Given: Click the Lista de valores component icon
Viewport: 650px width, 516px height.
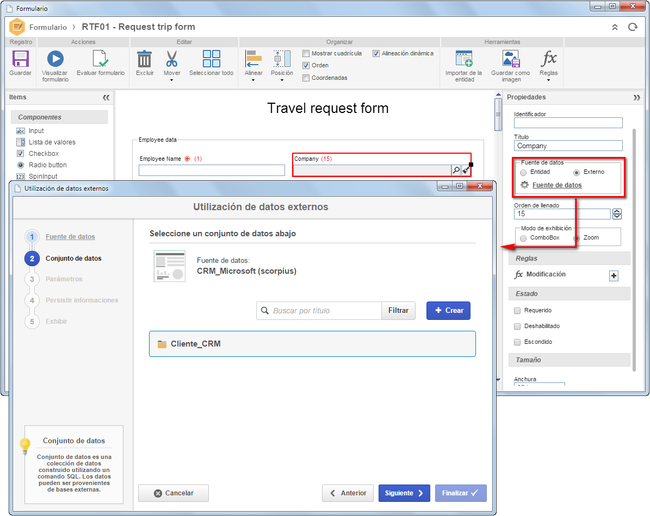Looking at the screenshot, I should (x=21, y=142).
